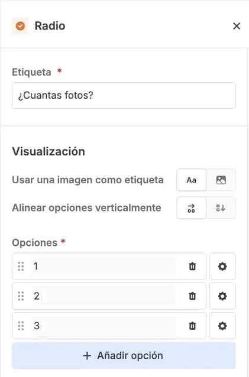Viewport: 249px width, 377px height.
Task: Click option 3 text field
Action: point(104,326)
